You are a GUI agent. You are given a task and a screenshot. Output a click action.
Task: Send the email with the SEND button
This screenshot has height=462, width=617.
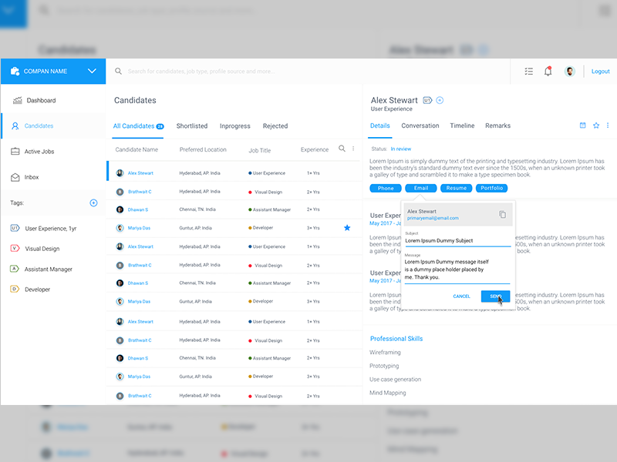click(x=494, y=296)
